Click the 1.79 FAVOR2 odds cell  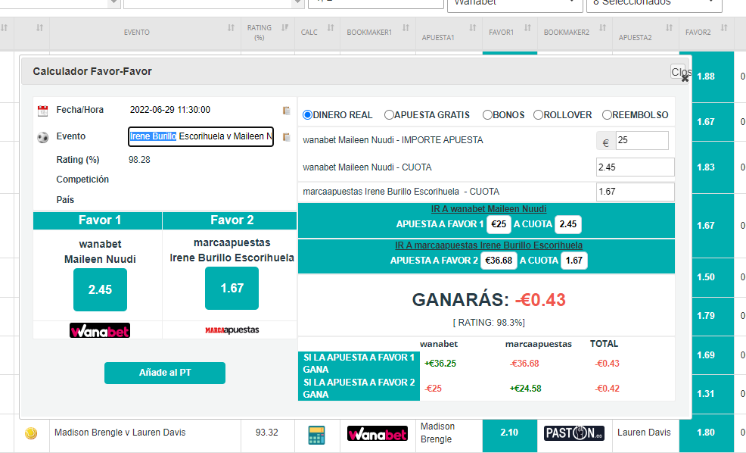click(x=706, y=317)
